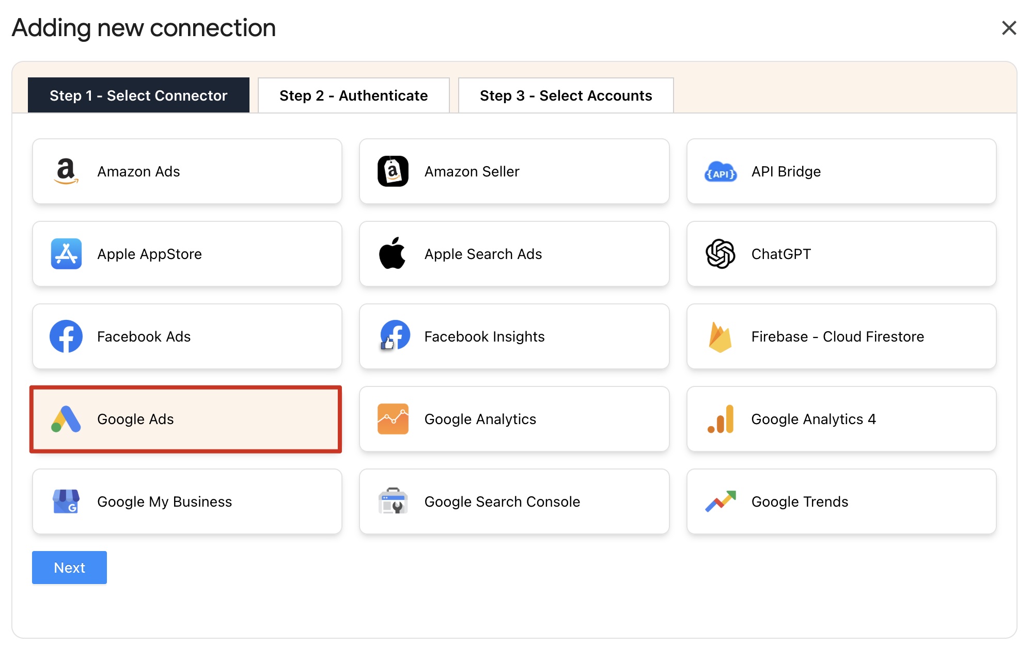Select the Google Trends label

tap(800, 502)
